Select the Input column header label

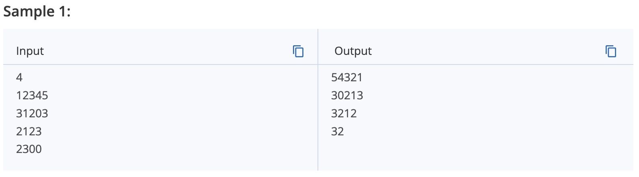pyautogui.click(x=30, y=51)
